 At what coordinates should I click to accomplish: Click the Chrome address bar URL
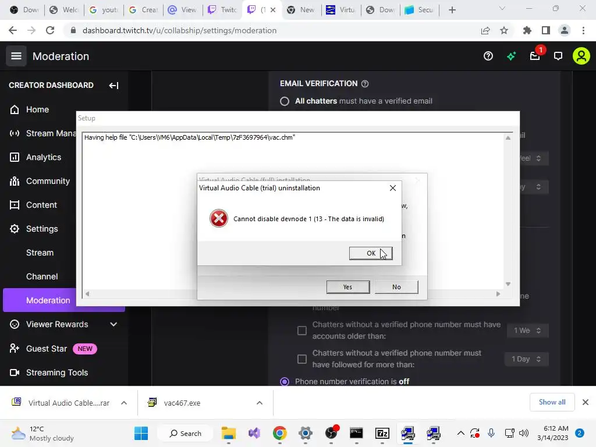179,30
